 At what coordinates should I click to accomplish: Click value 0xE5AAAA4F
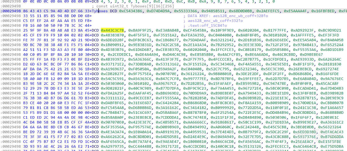coord(295,11)
